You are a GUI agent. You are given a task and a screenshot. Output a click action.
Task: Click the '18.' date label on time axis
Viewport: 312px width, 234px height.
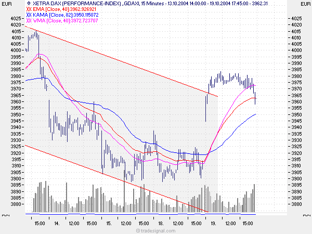point(161,224)
